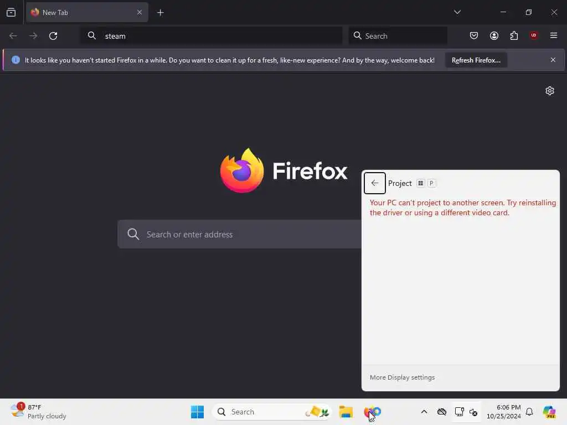
Task: Click the OneDrive cloud tray icon
Action: pyautogui.click(x=441, y=412)
